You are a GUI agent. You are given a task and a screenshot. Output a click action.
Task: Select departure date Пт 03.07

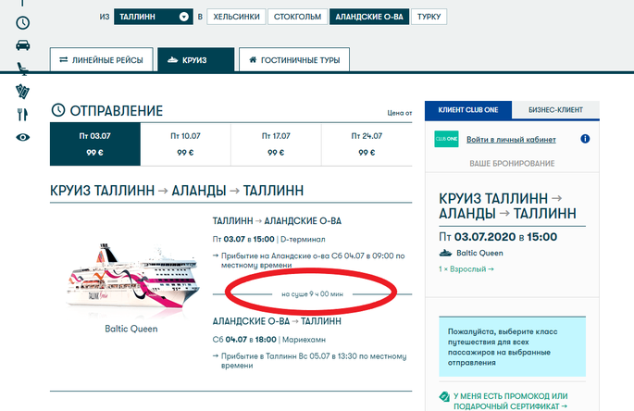(95, 144)
